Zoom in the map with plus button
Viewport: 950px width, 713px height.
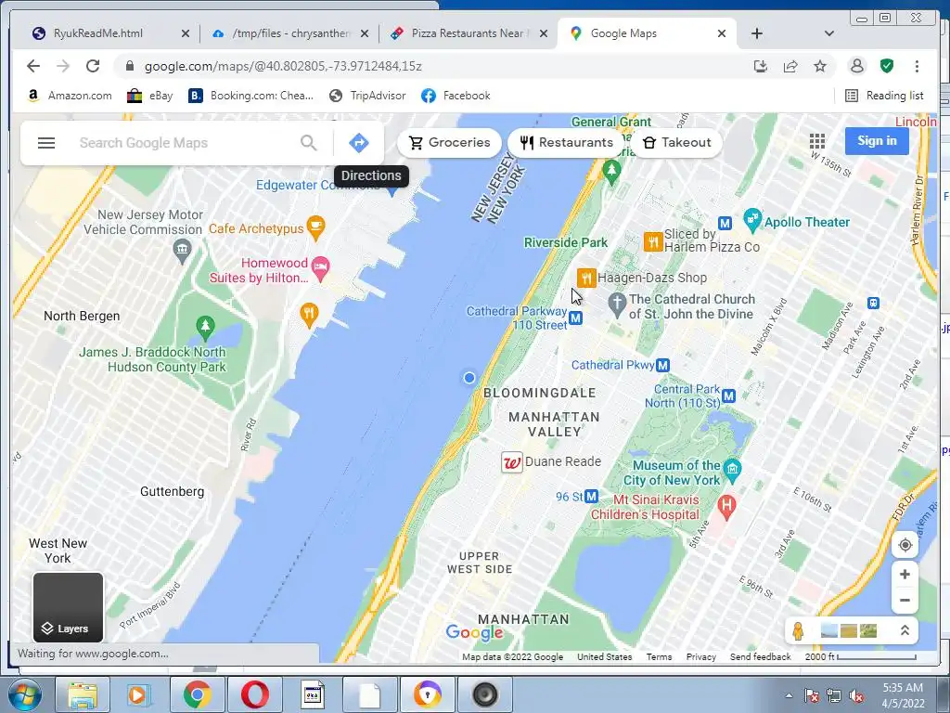coord(905,574)
